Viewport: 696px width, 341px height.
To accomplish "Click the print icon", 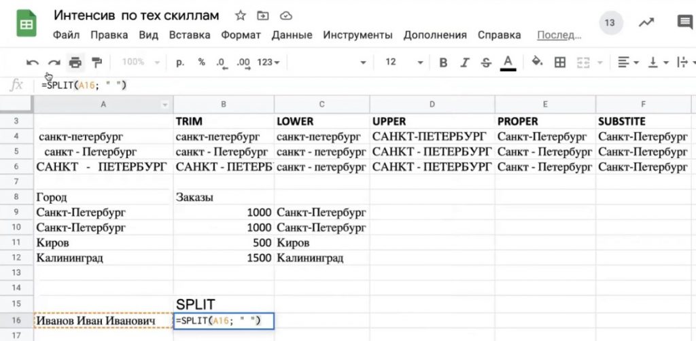I will pyautogui.click(x=75, y=62).
